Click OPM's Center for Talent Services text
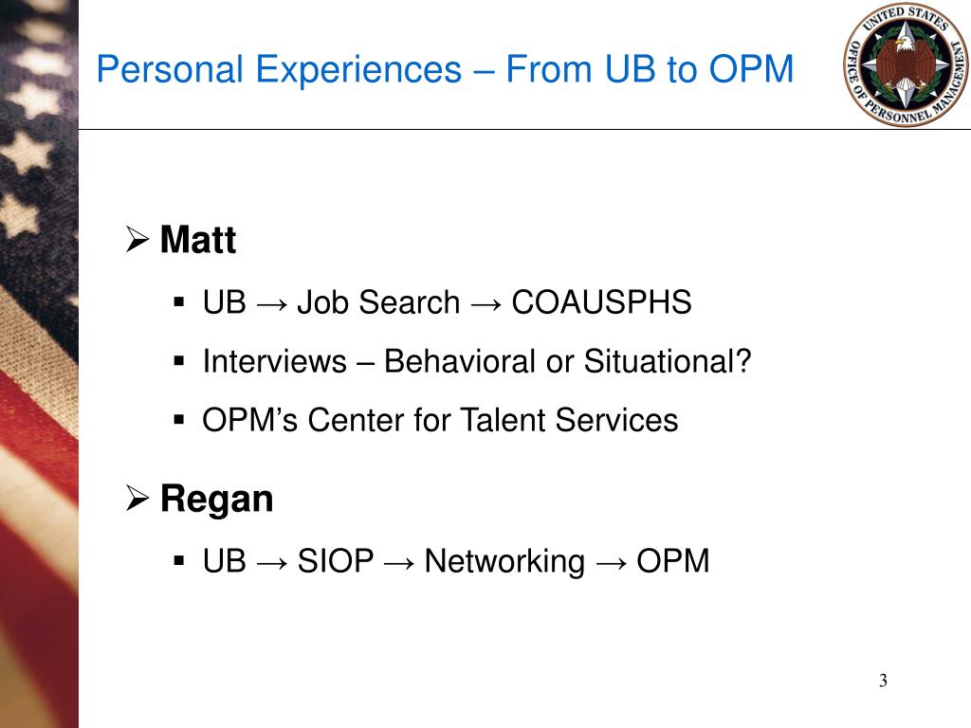Viewport: 971px width, 728px height. click(x=440, y=420)
